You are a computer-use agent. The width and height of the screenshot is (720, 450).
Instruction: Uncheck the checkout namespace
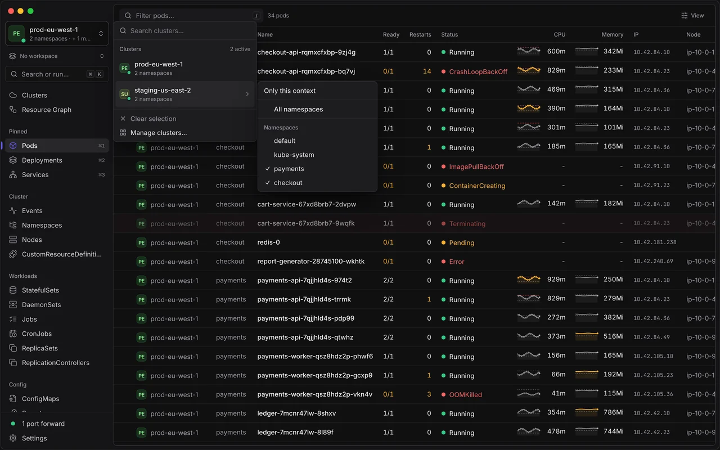tap(317, 183)
